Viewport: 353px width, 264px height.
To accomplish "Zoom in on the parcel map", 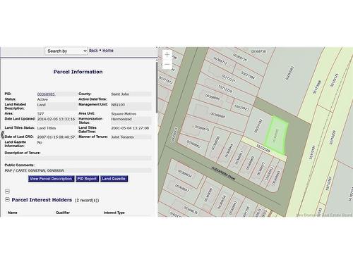I will [x=167, y=55].
